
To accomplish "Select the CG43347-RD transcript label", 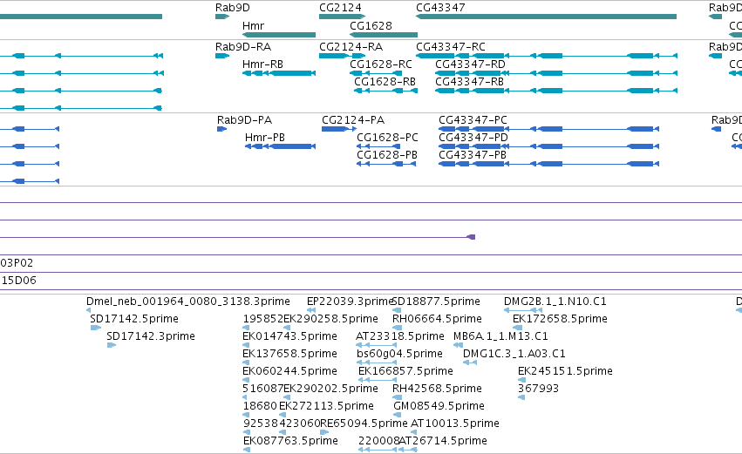I will (x=470, y=64).
